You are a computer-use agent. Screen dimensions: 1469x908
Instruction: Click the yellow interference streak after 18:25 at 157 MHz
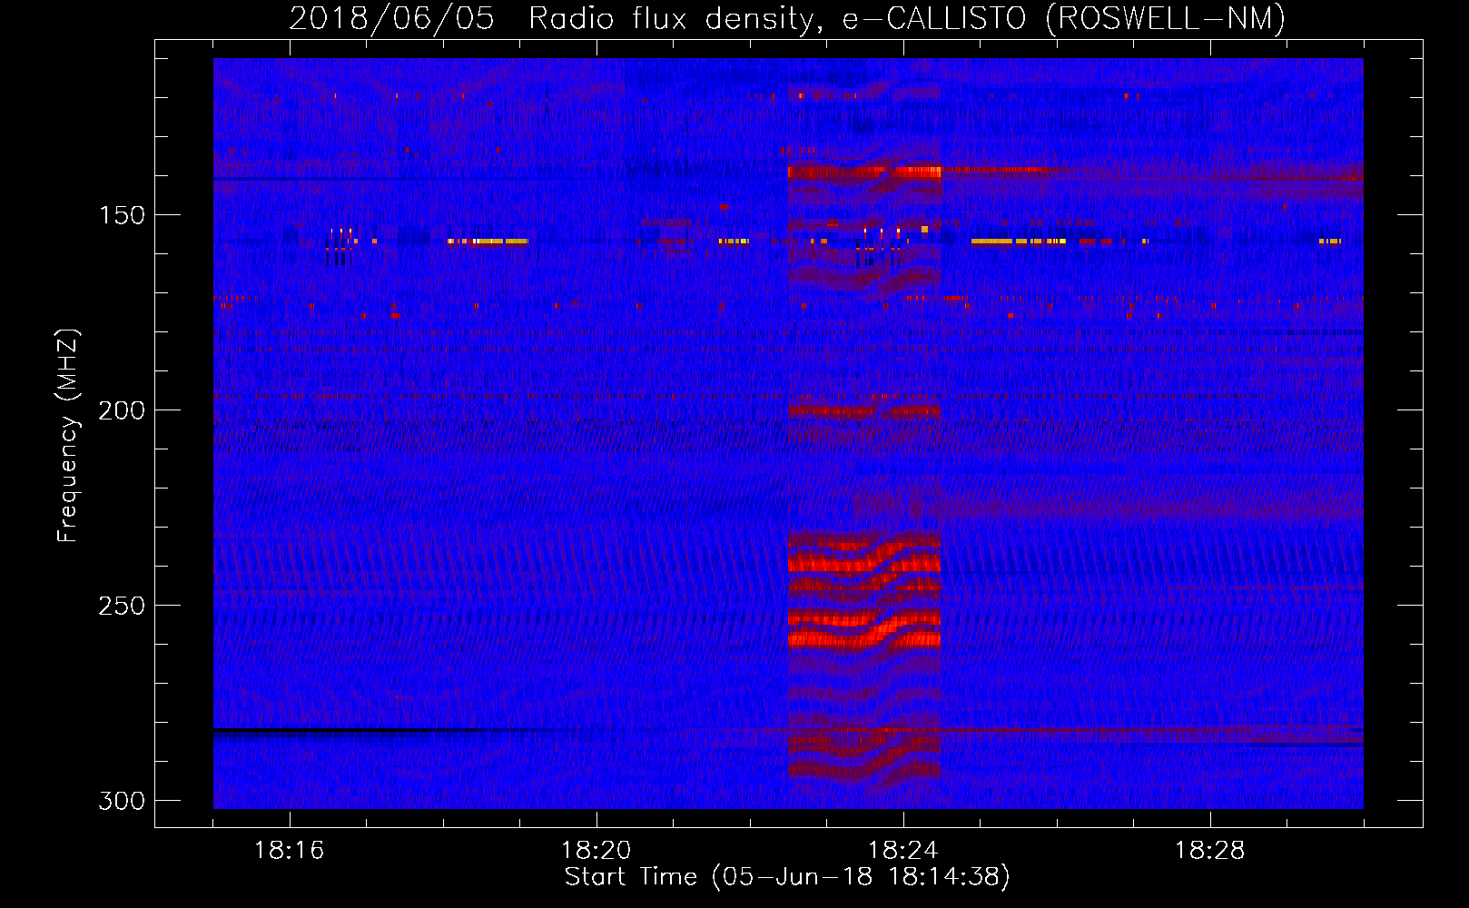click(x=1019, y=242)
